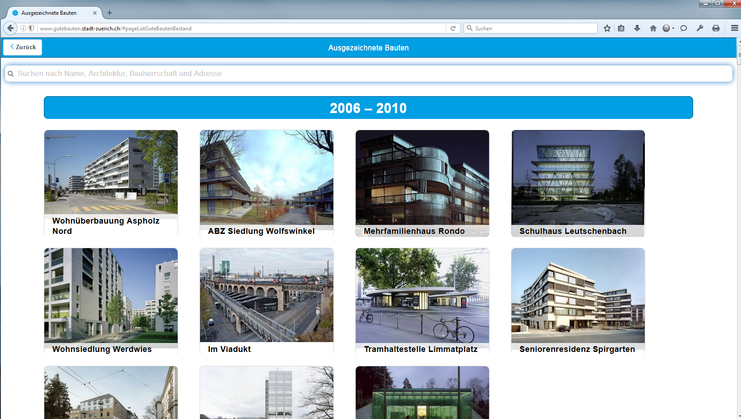Image resolution: width=741 pixels, height=419 pixels.
Task: Click the Seniorenresidenz Spirgarten title
Action: tap(577, 349)
